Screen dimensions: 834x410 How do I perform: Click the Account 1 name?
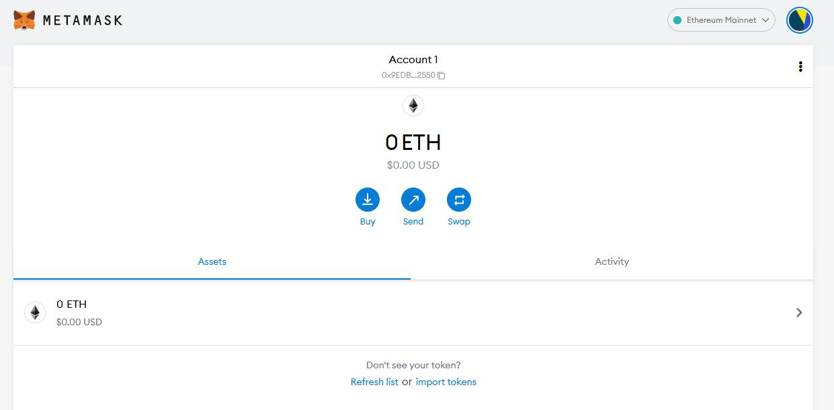tap(413, 60)
